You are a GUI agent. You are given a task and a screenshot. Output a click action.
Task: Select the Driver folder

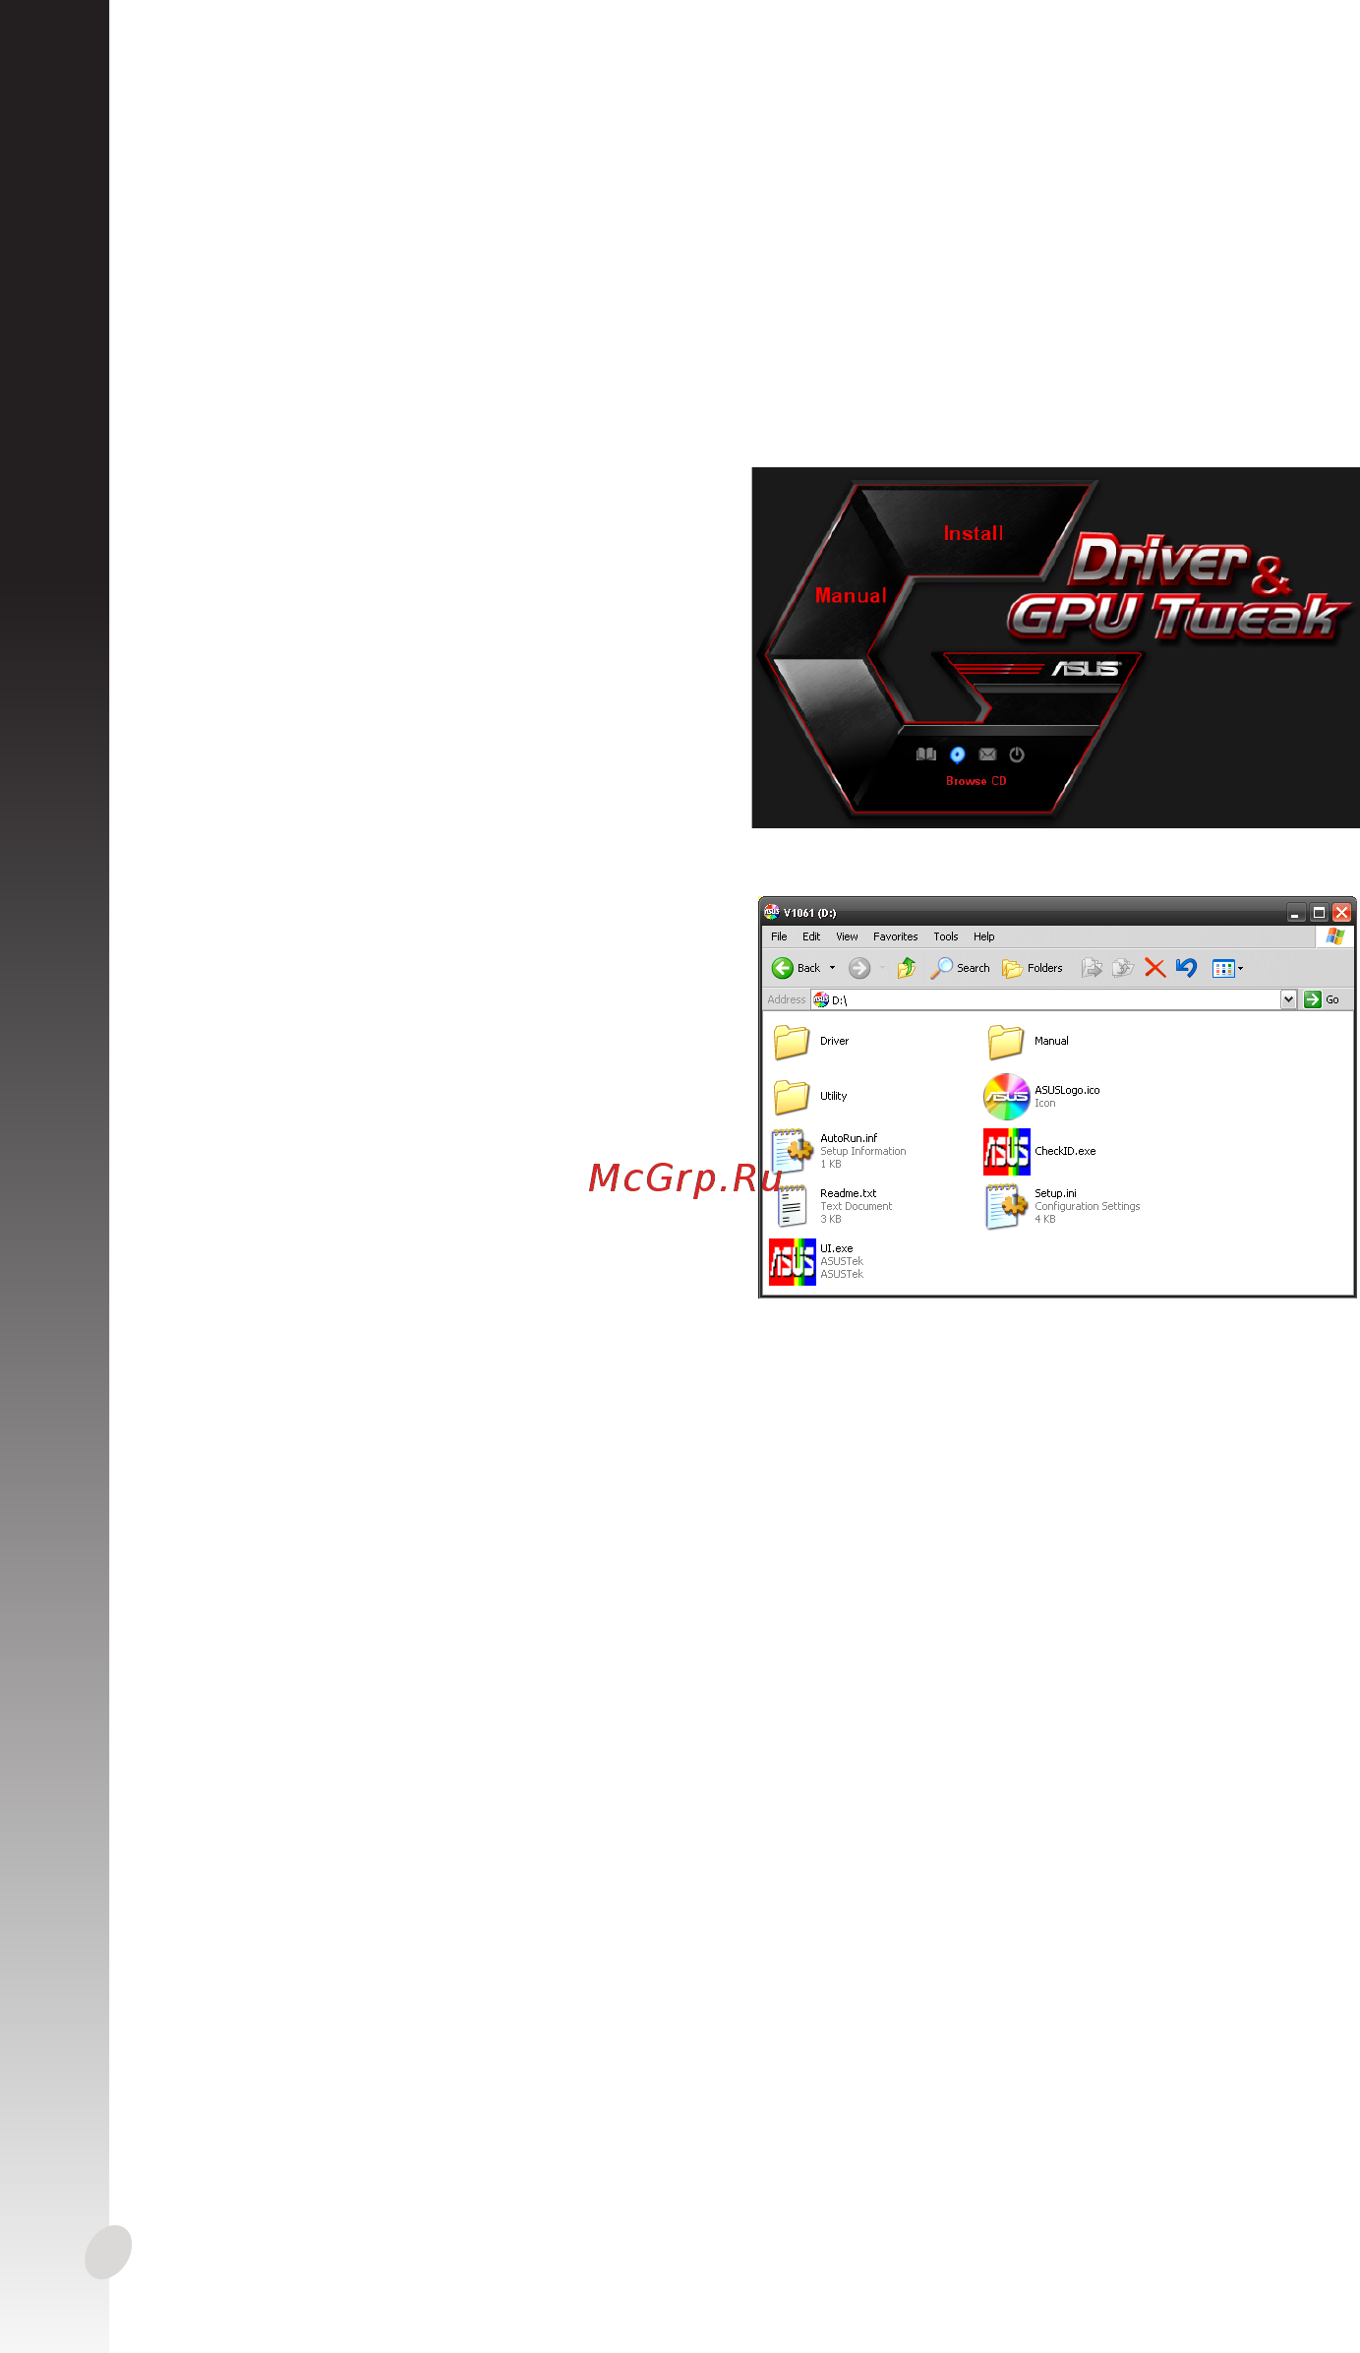pyautogui.click(x=811, y=1041)
